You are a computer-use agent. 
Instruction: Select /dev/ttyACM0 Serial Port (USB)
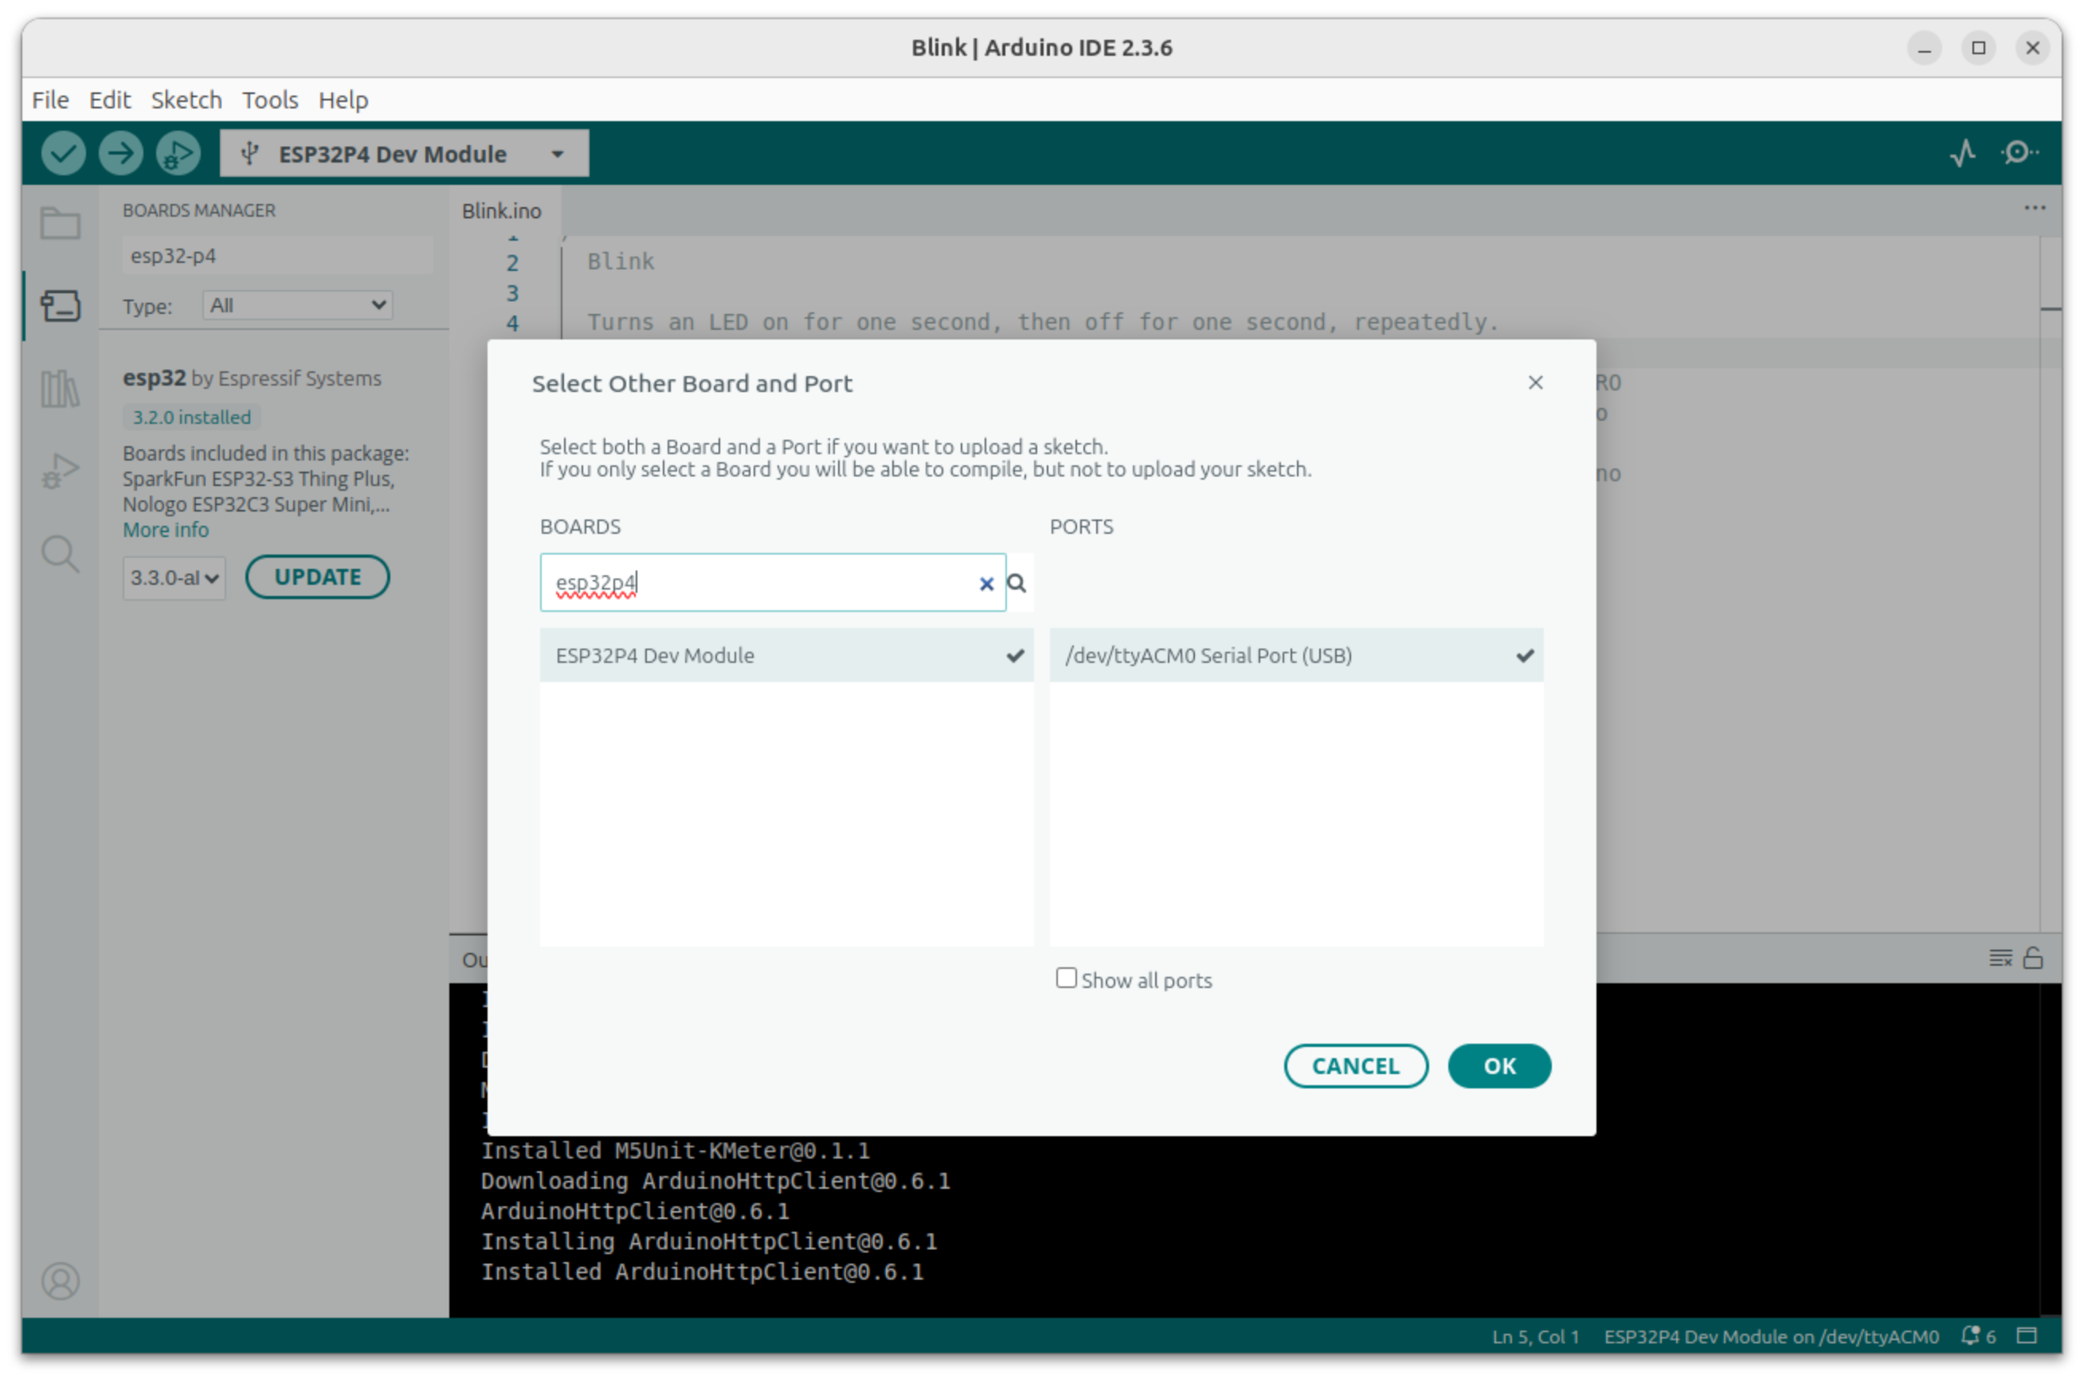pos(1296,656)
